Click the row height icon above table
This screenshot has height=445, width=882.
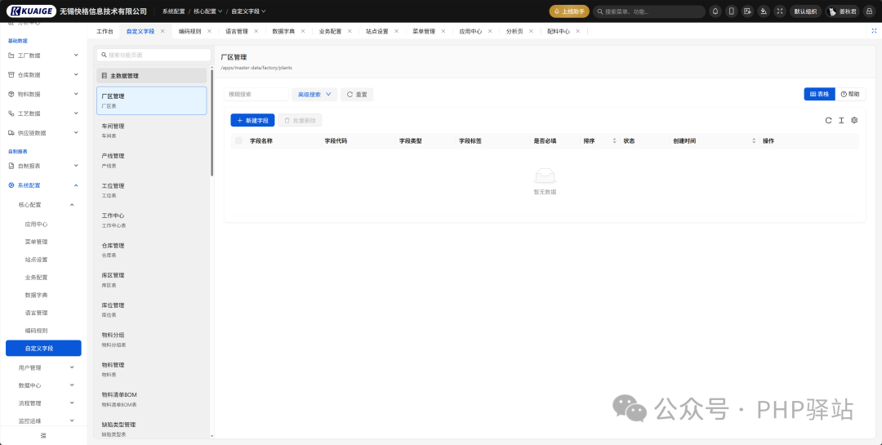pos(841,120)
